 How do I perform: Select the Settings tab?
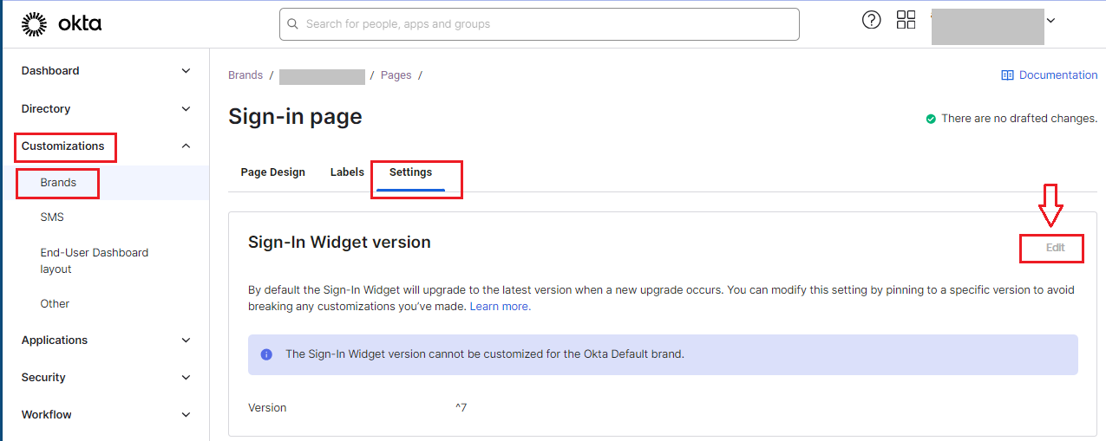(410, 172)
